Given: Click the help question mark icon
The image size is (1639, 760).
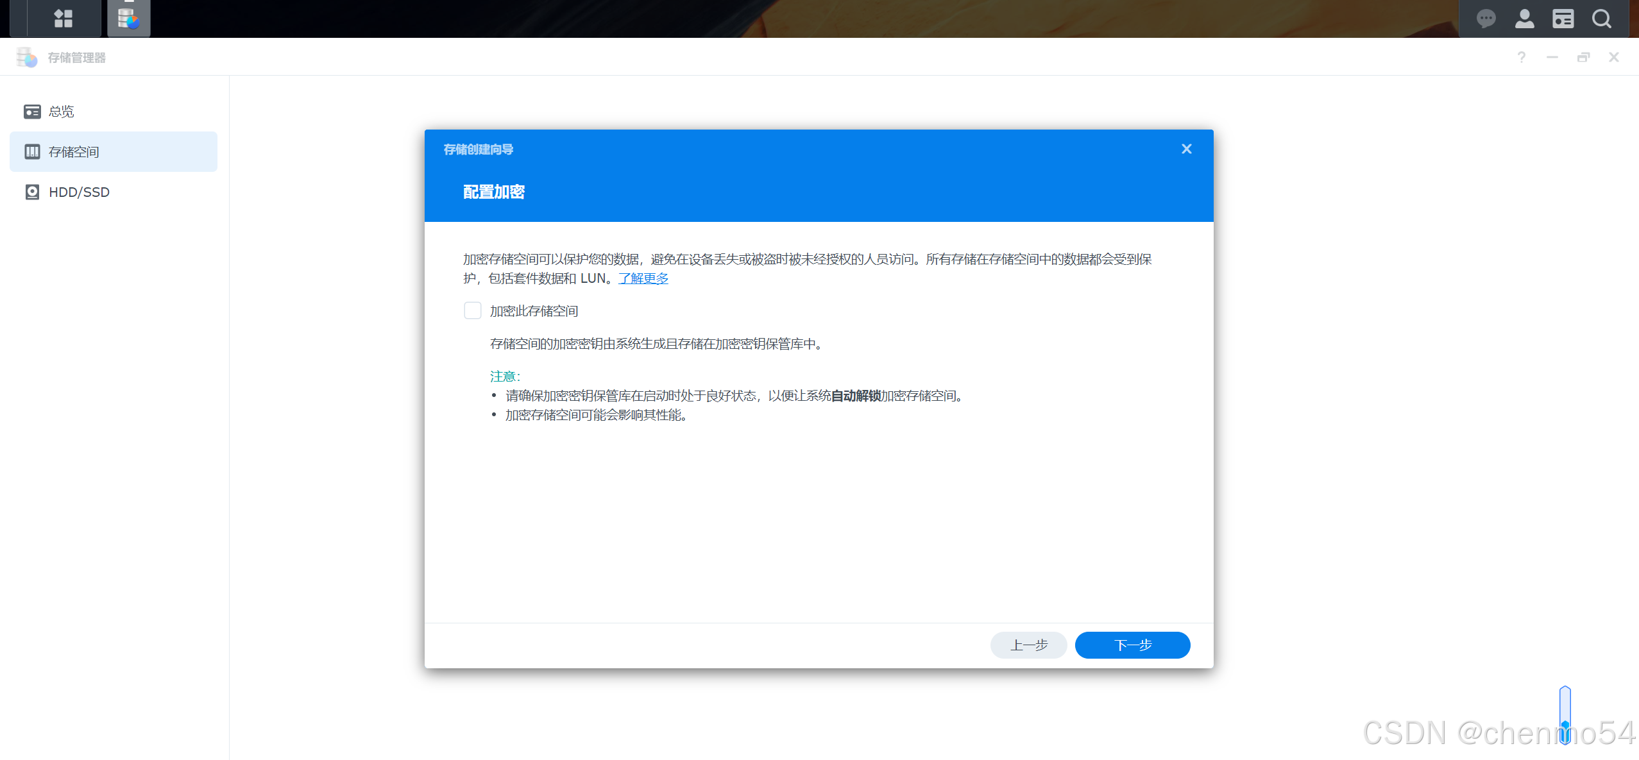Looking at the screenshot, I should click(x=1521, y=58).
